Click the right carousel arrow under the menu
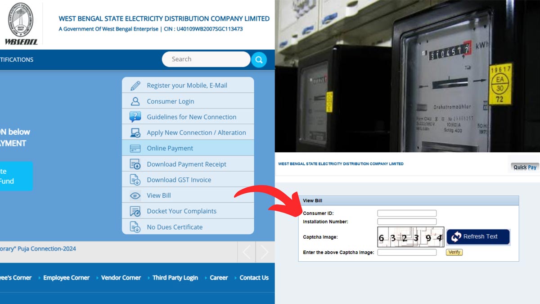 (264, 252)
